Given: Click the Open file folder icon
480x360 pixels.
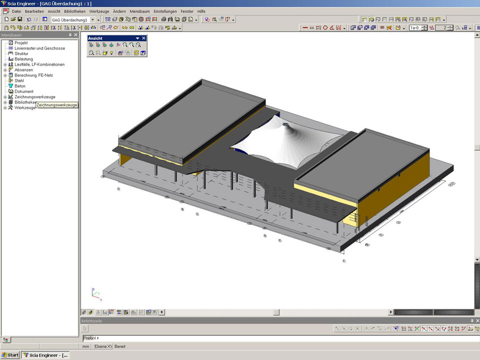Looking at the screenshot, I should [12, 19].
